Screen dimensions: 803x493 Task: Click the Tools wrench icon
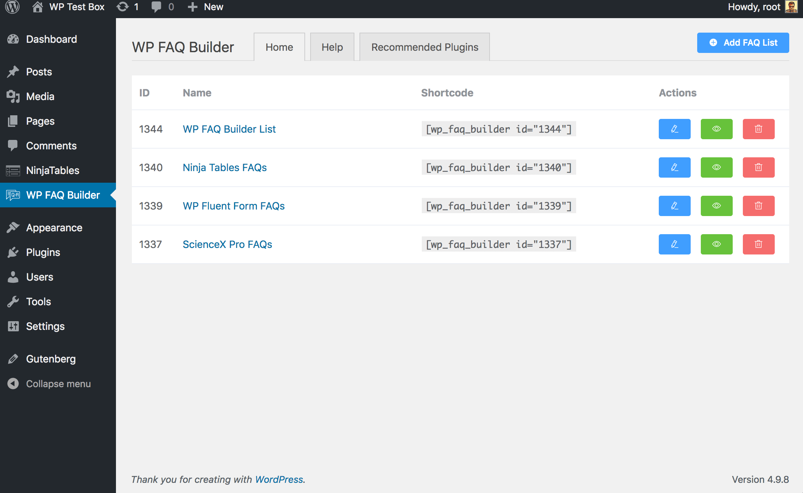coord(13,302)
